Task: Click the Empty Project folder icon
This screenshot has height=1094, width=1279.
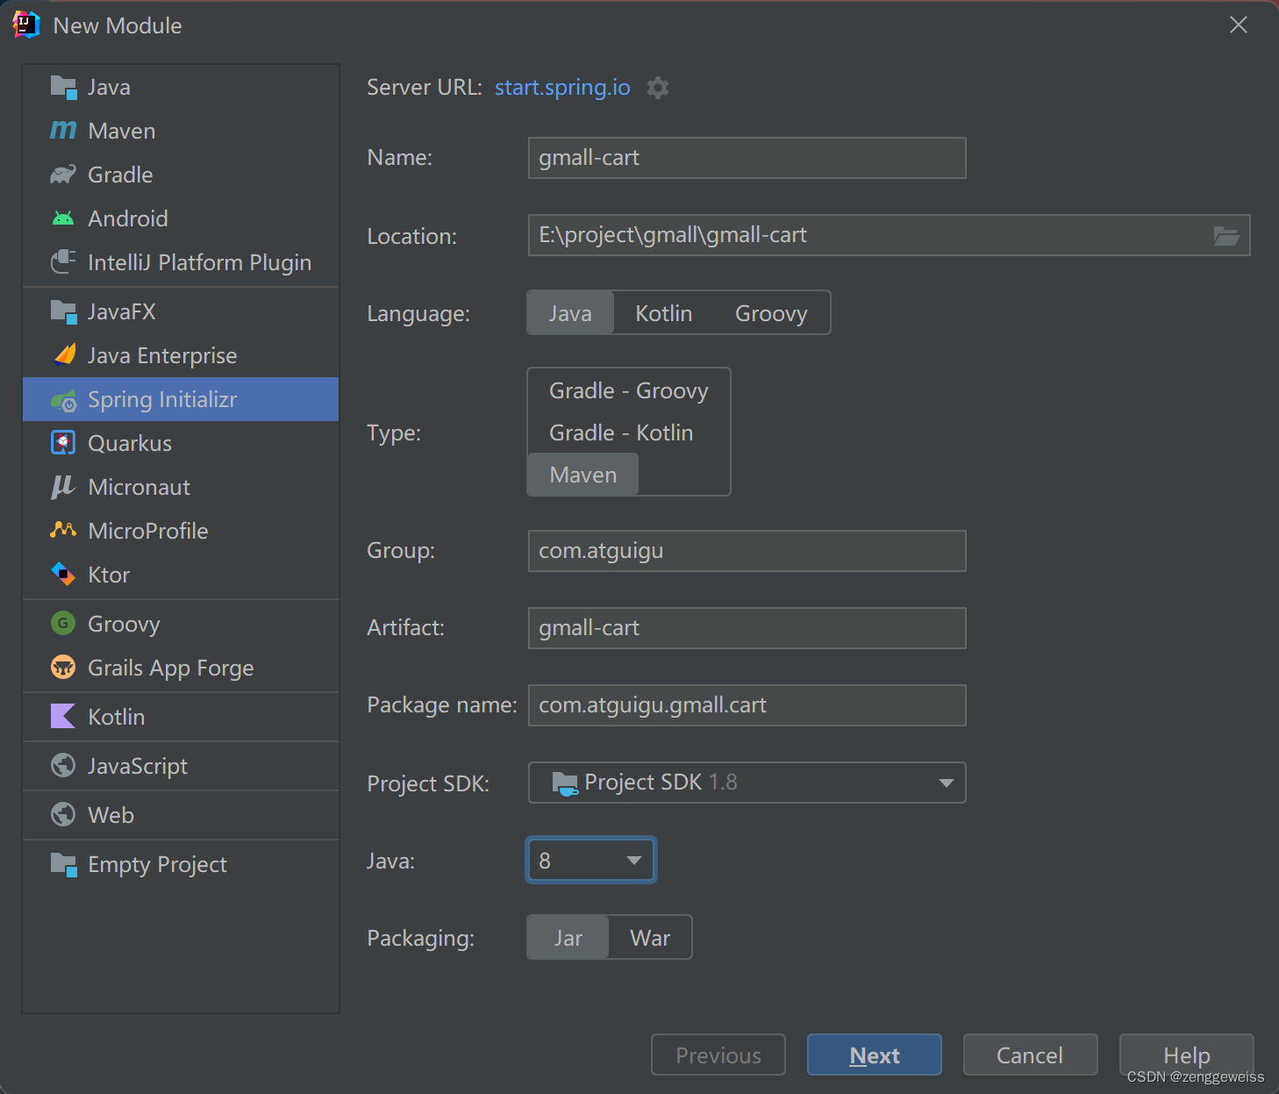Action: tap(63, 864)
